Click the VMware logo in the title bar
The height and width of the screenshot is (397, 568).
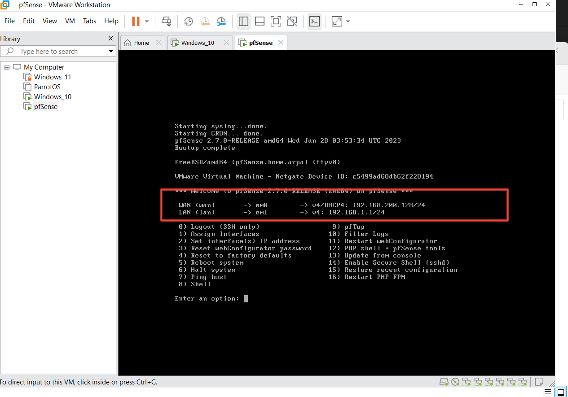coord(5,5)
